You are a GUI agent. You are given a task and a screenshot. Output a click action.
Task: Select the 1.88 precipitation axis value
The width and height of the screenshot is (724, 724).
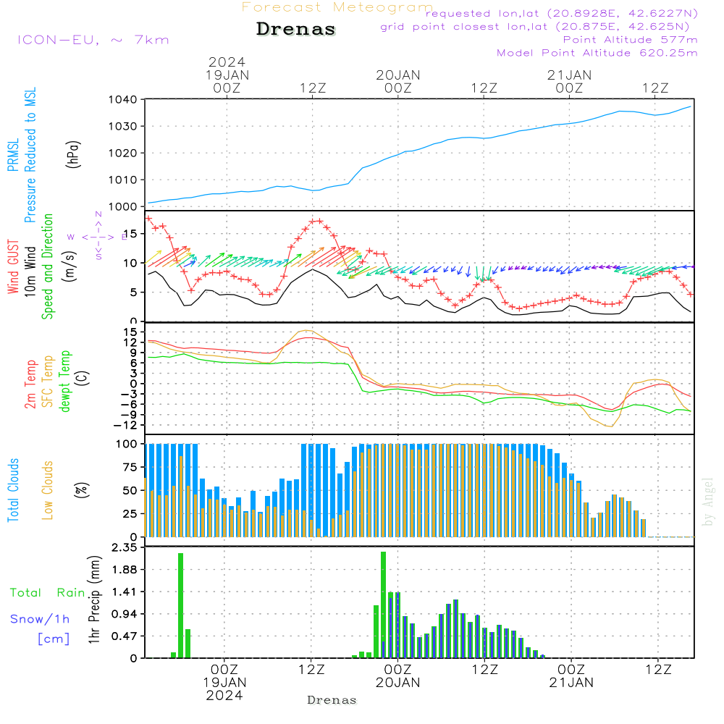pos(125,570)
